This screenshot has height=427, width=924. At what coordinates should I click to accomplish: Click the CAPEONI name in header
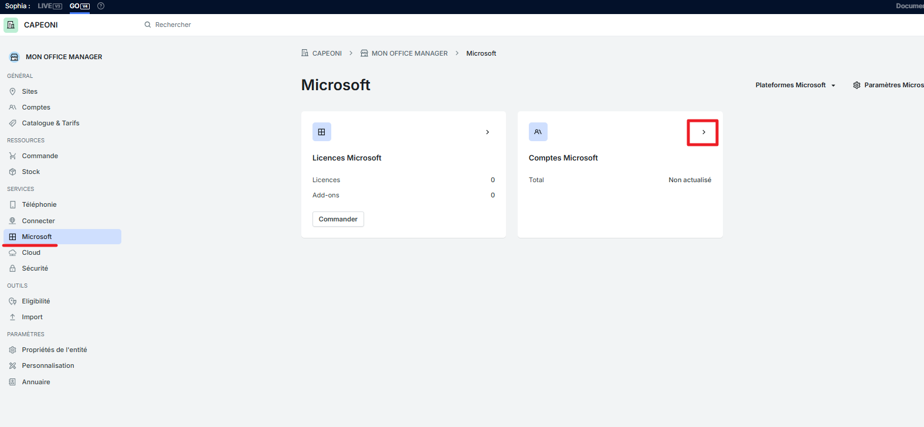(x=41, y=25)
